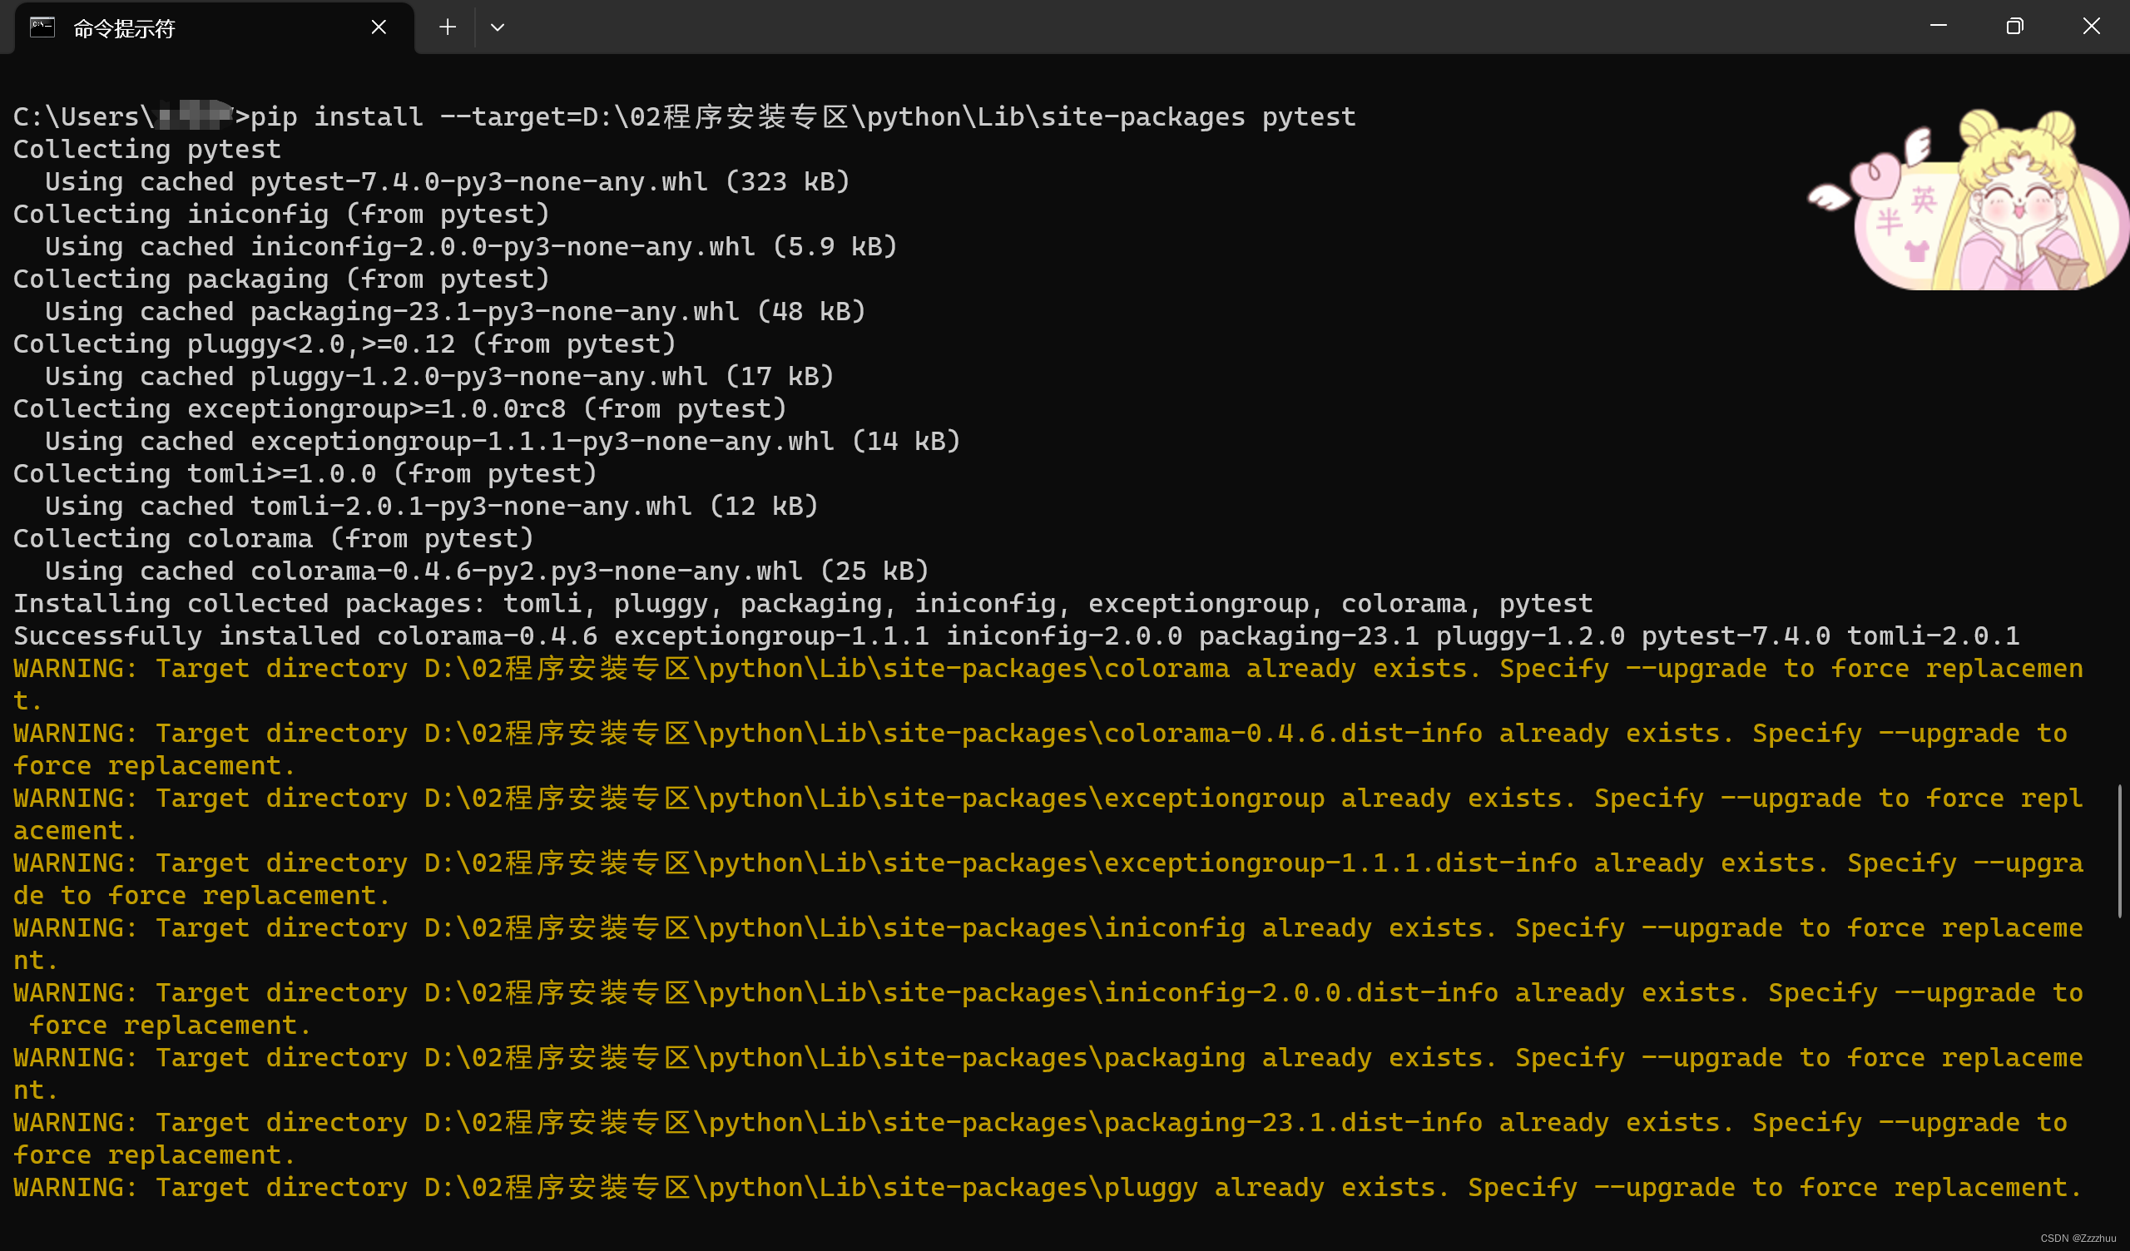Restore down the terminal window

2014,27
